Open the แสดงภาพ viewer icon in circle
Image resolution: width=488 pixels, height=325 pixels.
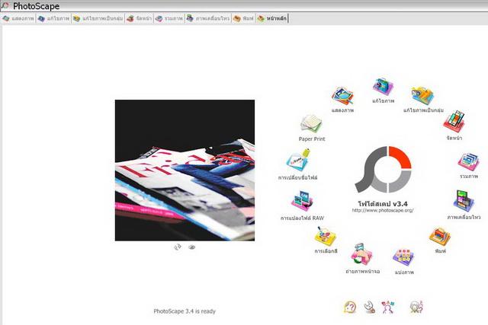coord(342,96)
